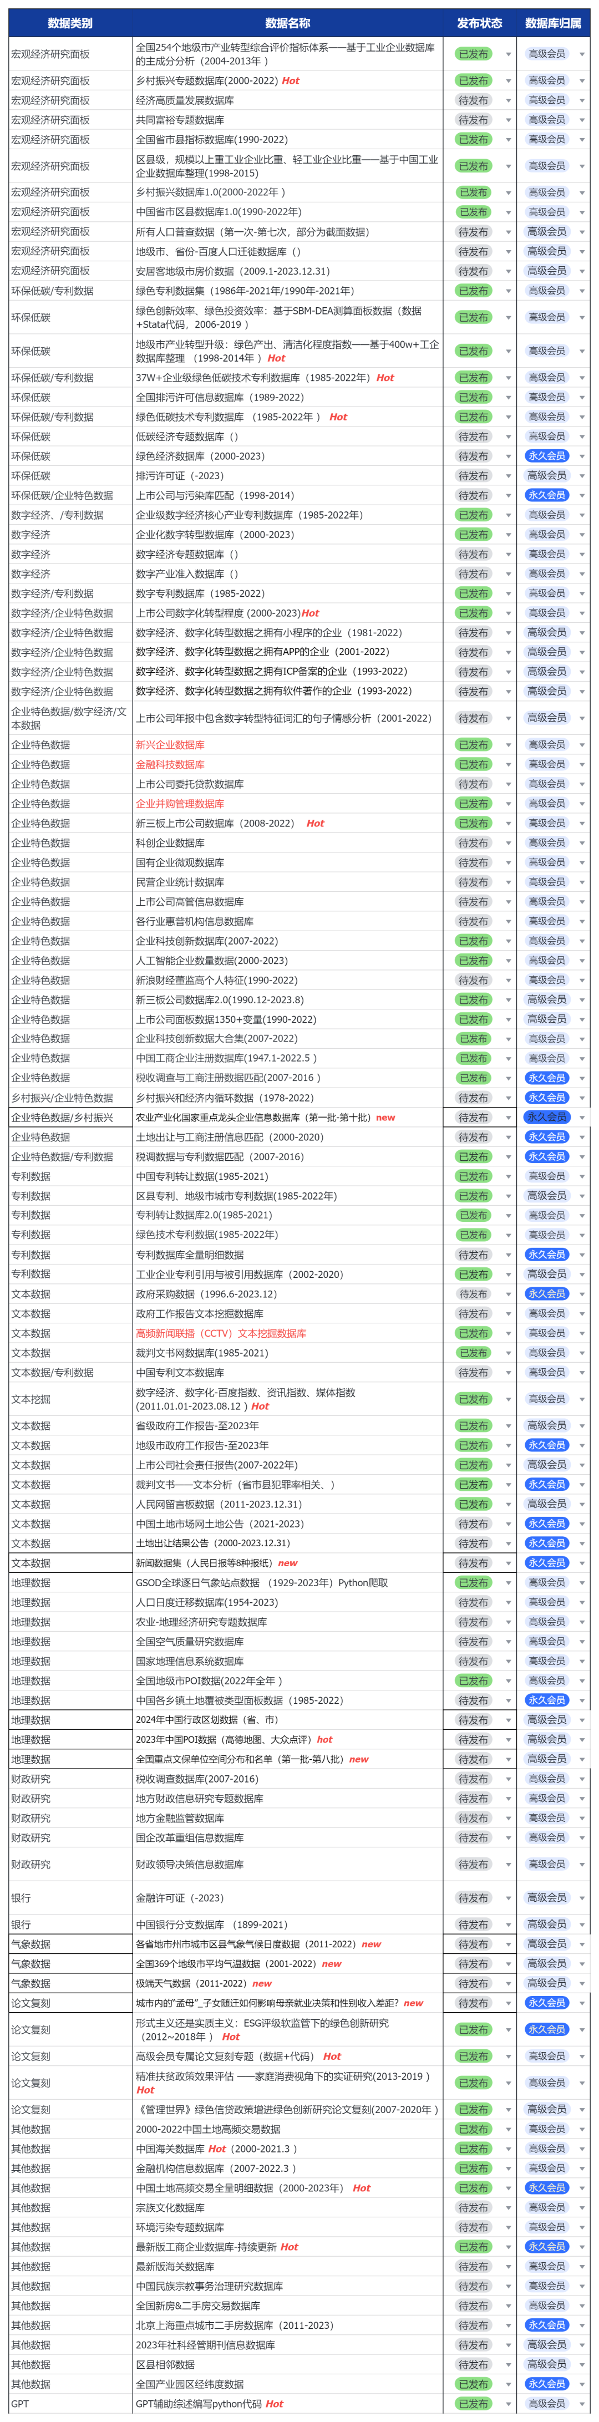This screenshot has height=2422, width=599.
Task: Open membership dropdown for 极端天气数据（2011-2022）row
Action: (582, 1984)
